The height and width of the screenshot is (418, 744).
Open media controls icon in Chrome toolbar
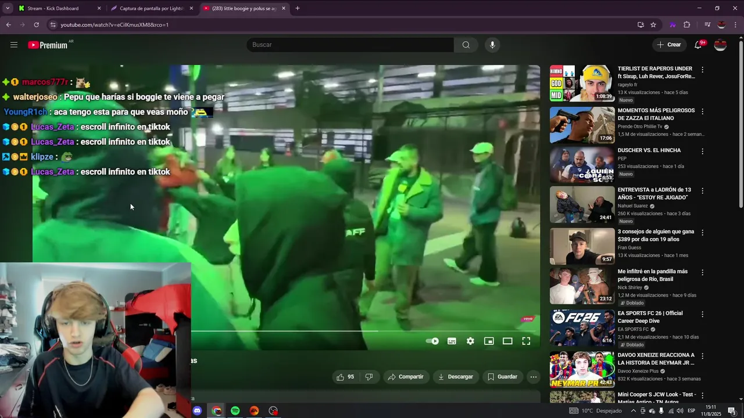pos(707,25)
